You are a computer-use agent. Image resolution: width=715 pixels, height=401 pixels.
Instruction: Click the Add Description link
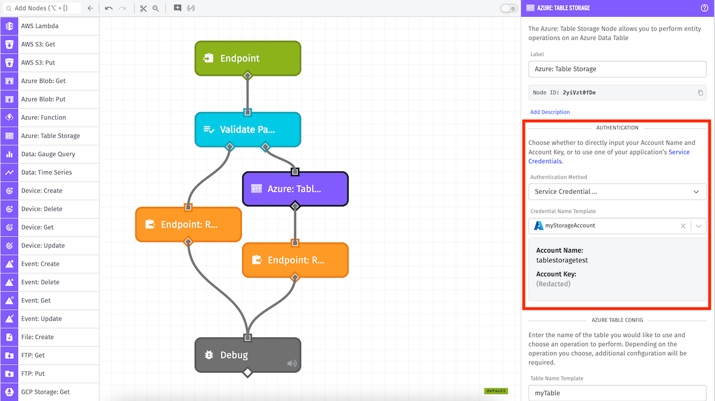click(550, 112)
